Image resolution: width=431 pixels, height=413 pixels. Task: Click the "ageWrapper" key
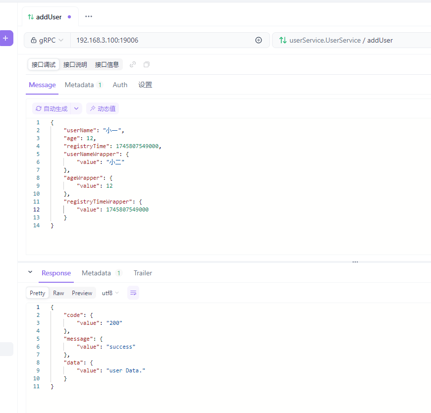[83, 178]
